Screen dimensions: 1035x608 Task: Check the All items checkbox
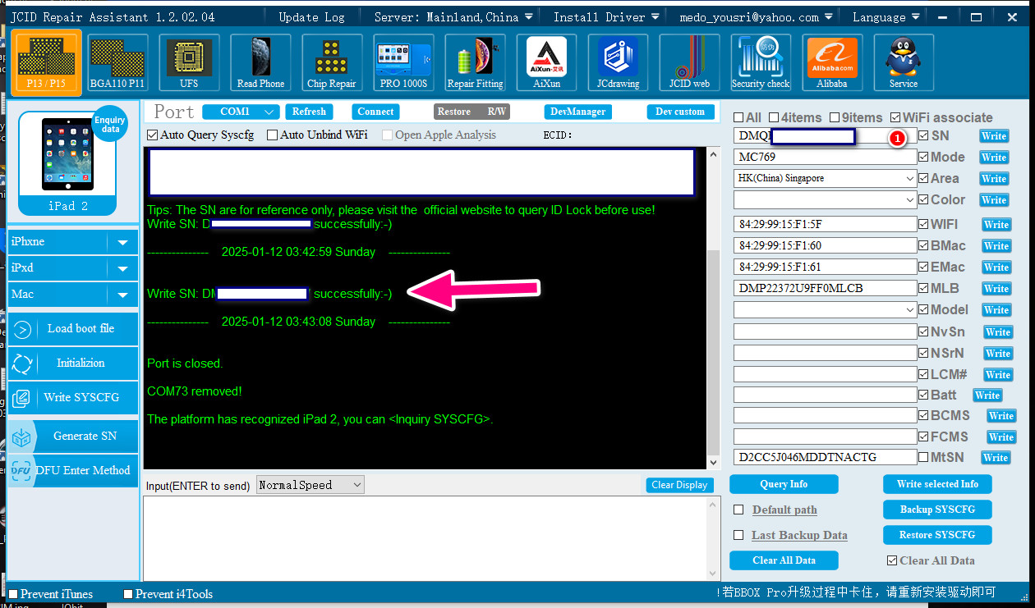(738, 117)
